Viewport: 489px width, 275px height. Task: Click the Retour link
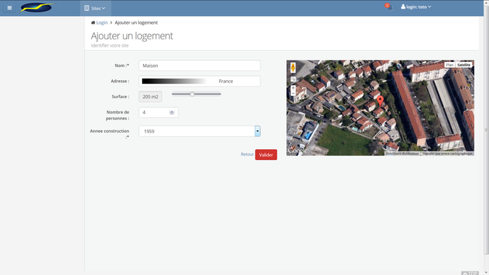tap(247, 154)
